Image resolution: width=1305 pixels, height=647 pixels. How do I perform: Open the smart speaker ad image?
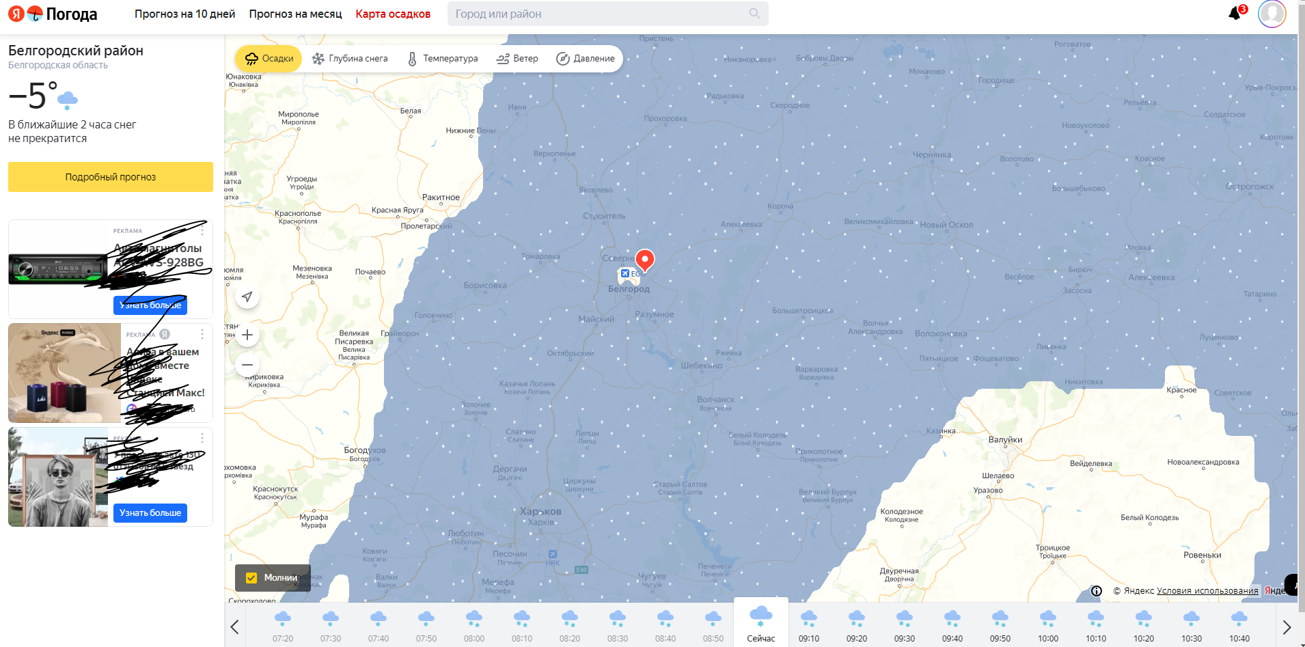pyautogui.click(x=64, y=373)
